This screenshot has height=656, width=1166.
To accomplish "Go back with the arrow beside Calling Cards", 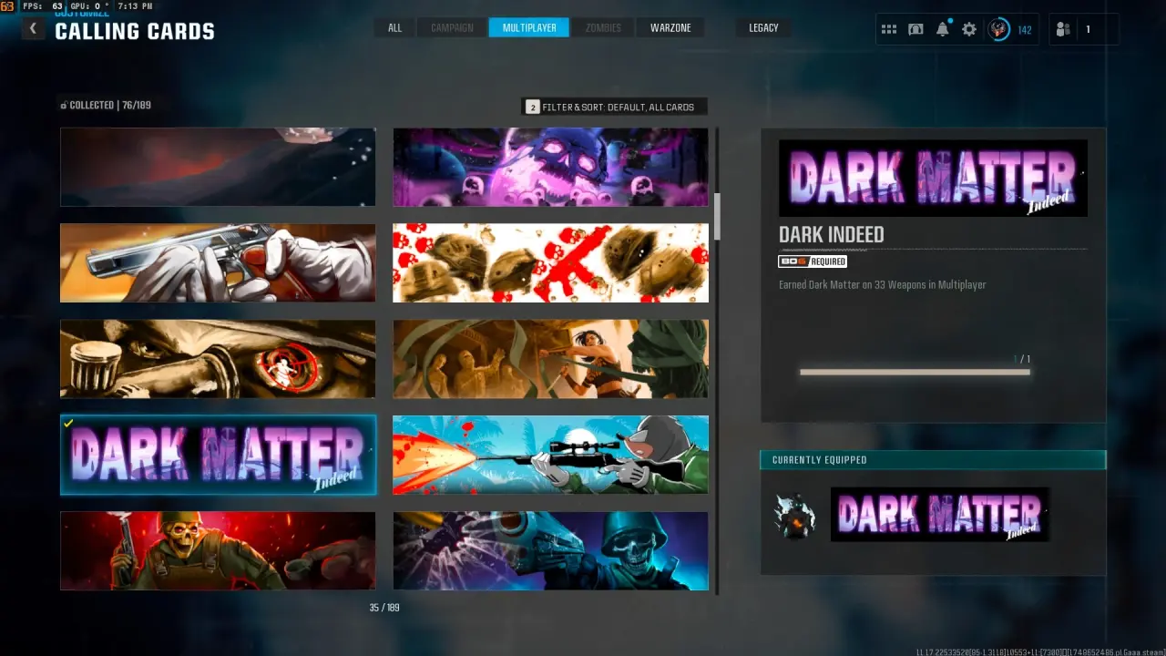I will click(x=33, y=28).
